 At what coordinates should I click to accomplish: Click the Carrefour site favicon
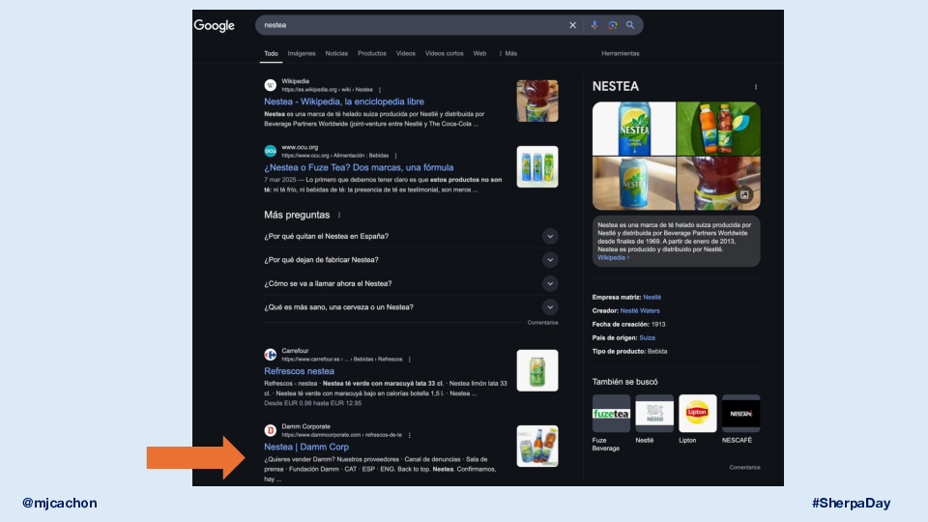pos(271,355)
